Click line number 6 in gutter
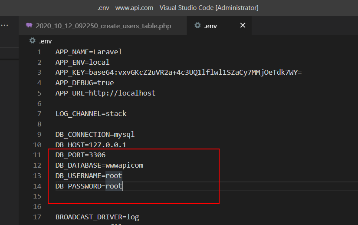The image size is (358, 225). point(39,104)
